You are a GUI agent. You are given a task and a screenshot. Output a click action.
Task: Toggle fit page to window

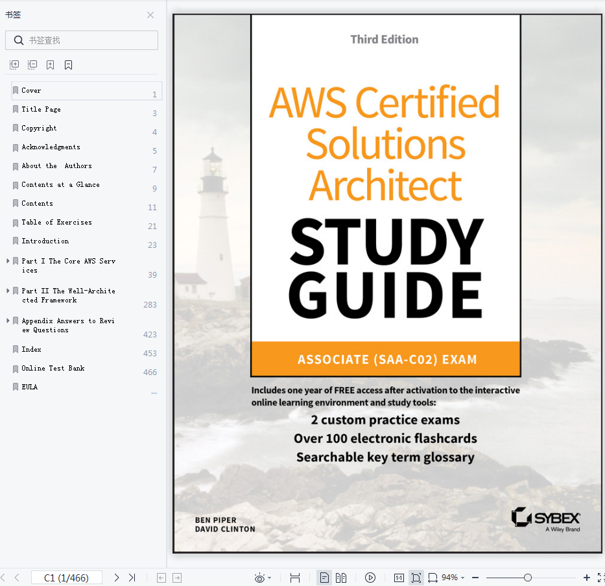point(416,578)
